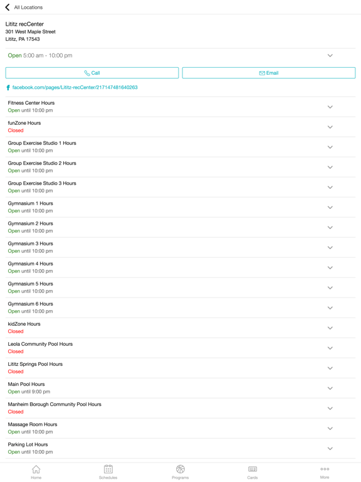
Task: Click Open until 9:00 pm status
Action: click(29, 392)
